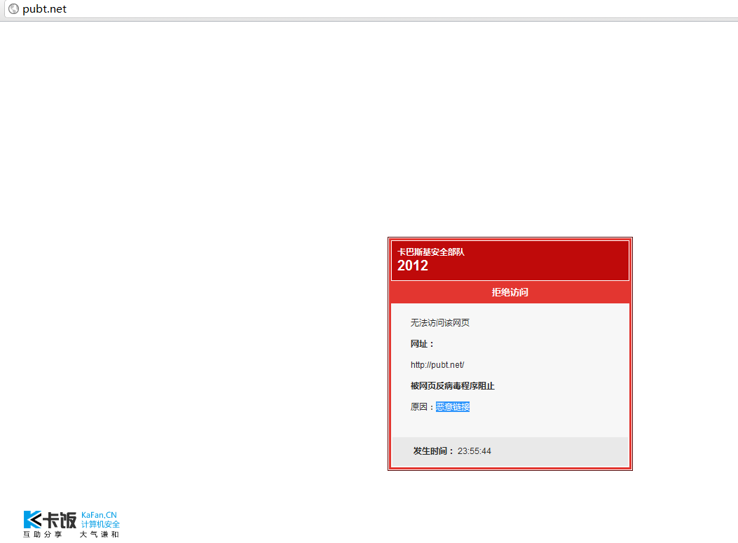Click the 拒绝访问 red banner
Screen dimensions: 738x543
(x=510, y=292)
